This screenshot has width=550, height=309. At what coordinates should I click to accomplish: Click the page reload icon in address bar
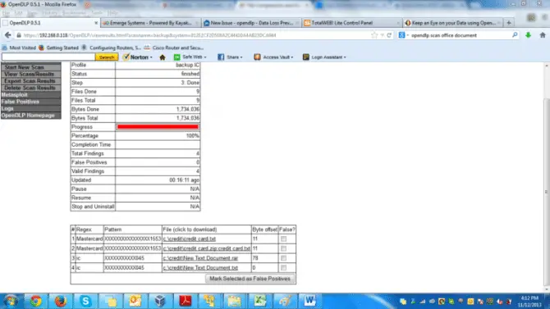389,35
